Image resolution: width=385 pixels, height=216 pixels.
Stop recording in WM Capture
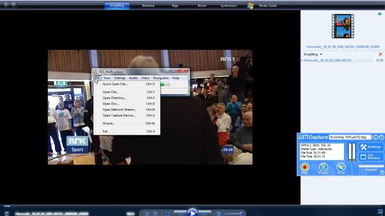[305, 168]
